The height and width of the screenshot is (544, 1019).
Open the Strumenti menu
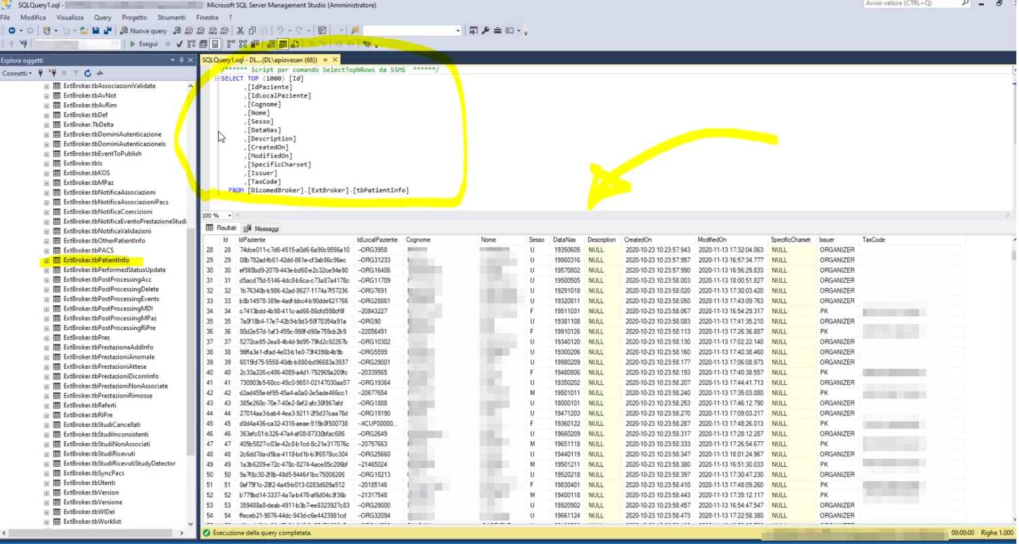[x=172, y=17]
